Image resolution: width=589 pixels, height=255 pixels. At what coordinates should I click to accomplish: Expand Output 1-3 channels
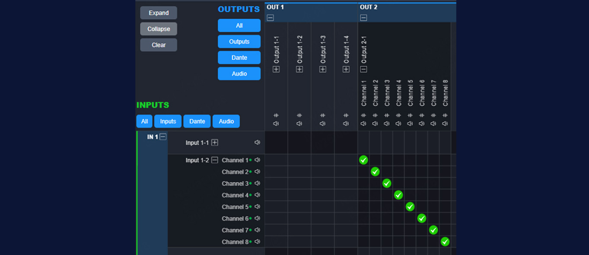point(323,70)
